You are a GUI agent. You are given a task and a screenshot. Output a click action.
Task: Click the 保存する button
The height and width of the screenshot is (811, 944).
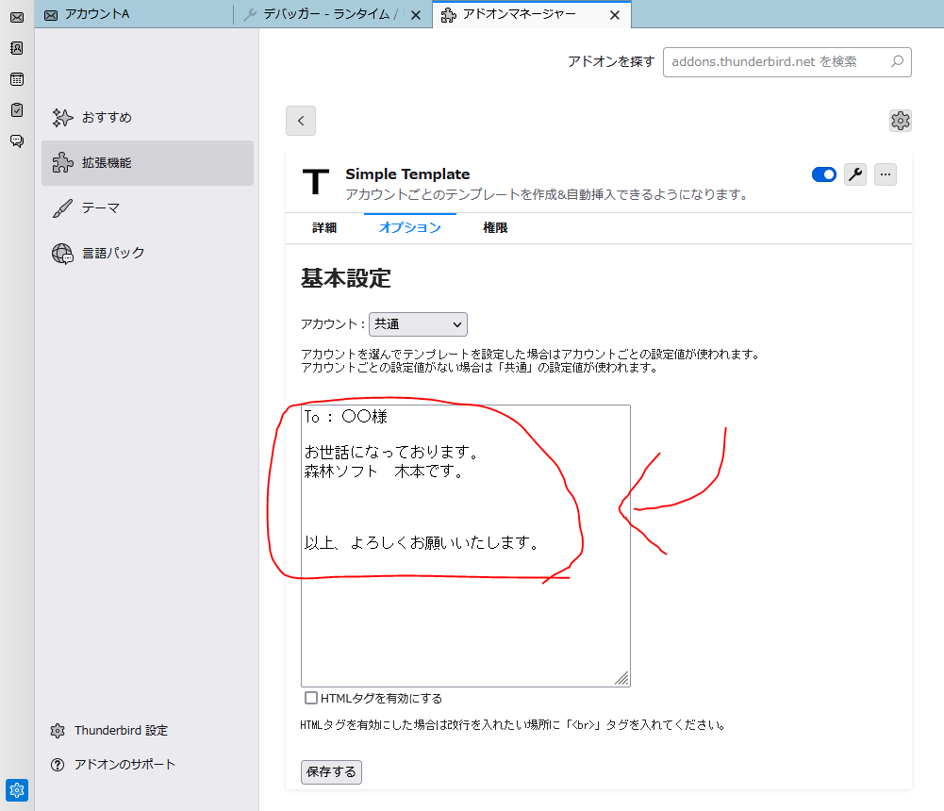pos(330,771)
